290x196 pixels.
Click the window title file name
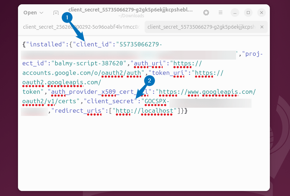(131, 10)
